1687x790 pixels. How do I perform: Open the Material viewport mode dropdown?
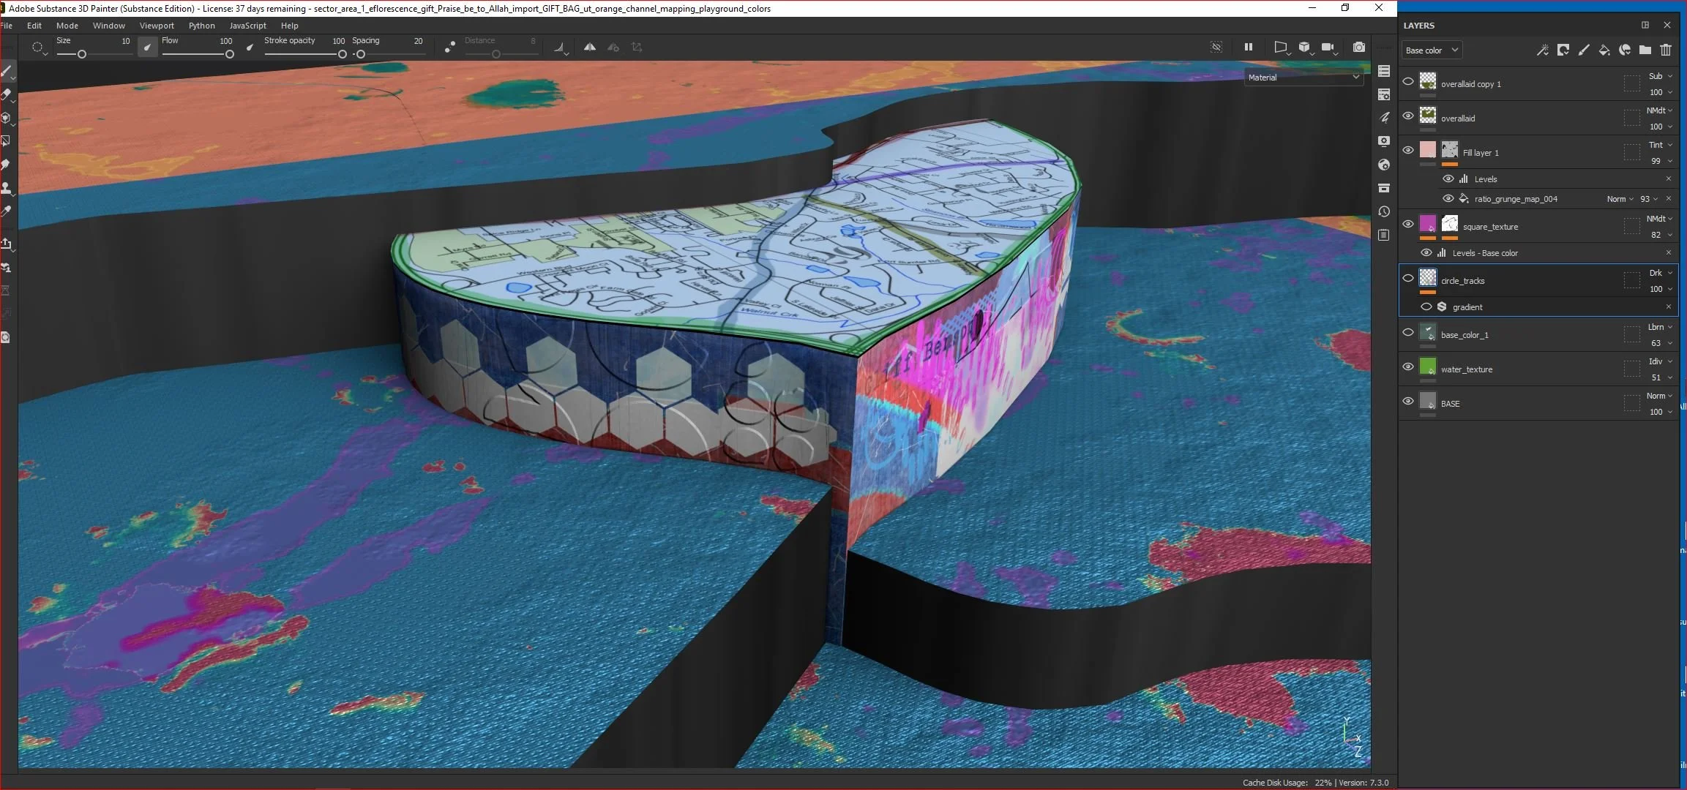1303,77
